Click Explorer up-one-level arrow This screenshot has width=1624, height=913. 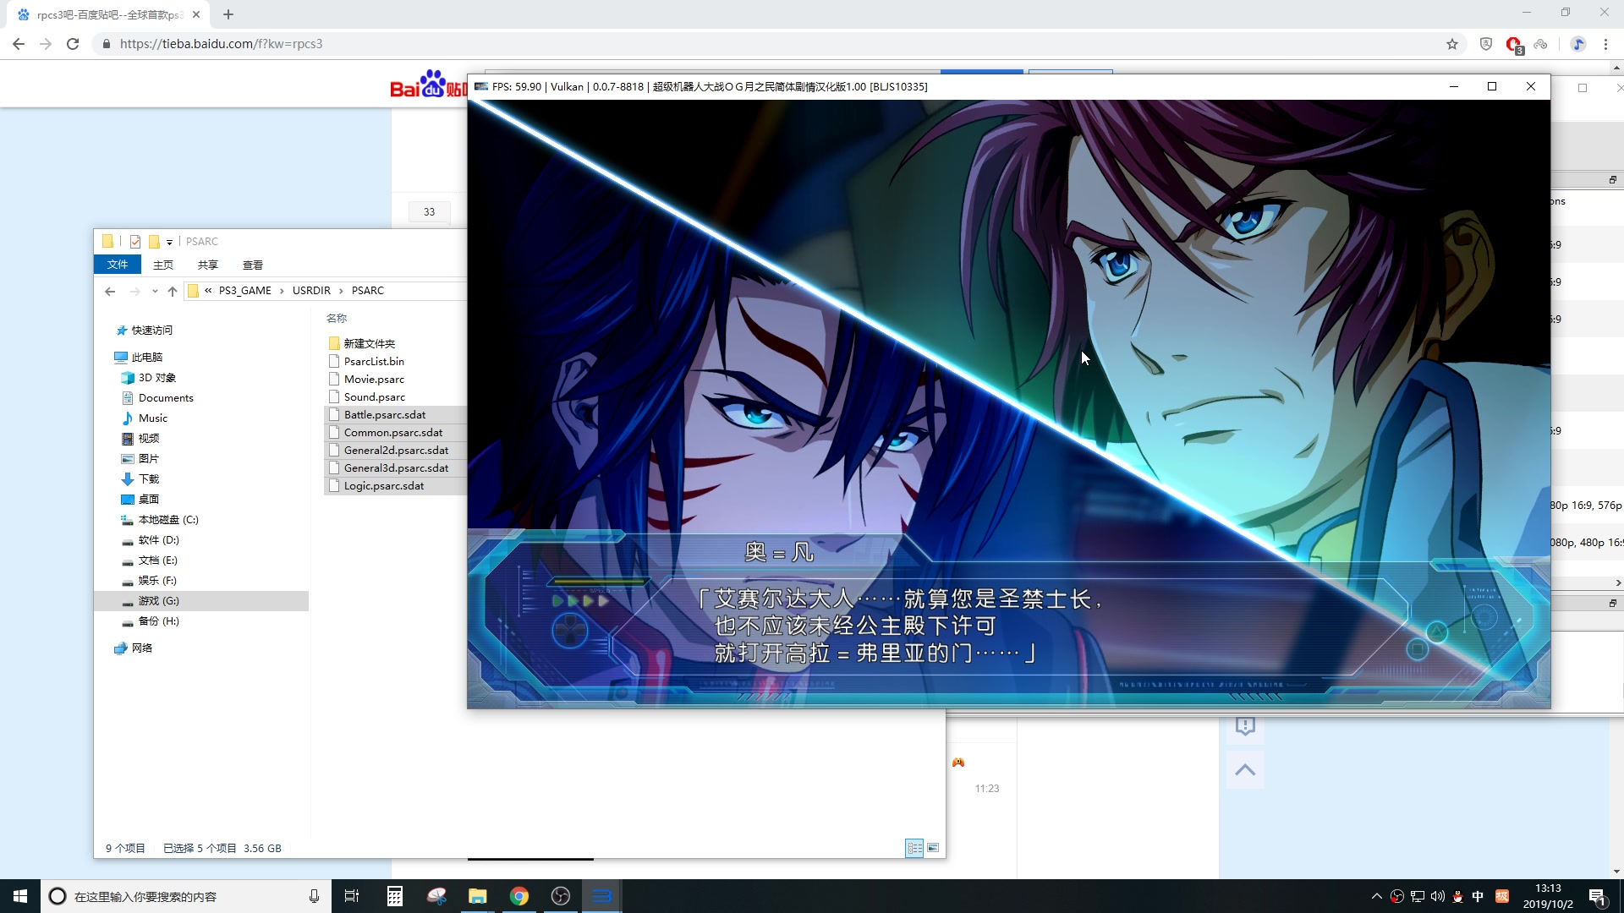173,291
